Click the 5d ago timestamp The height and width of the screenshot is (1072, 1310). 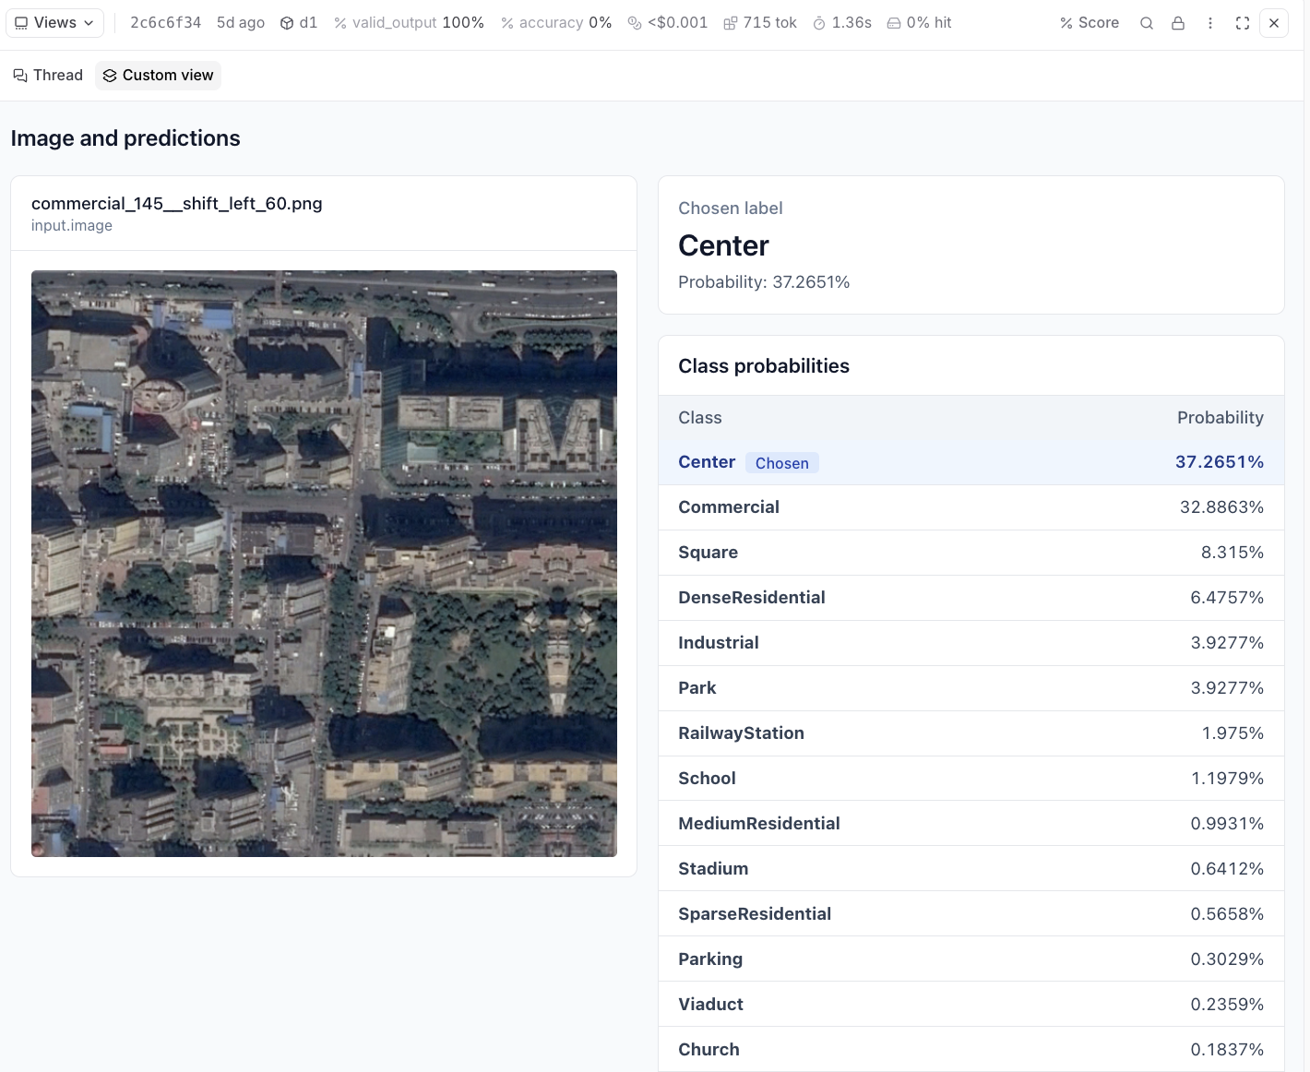(241, 23)
